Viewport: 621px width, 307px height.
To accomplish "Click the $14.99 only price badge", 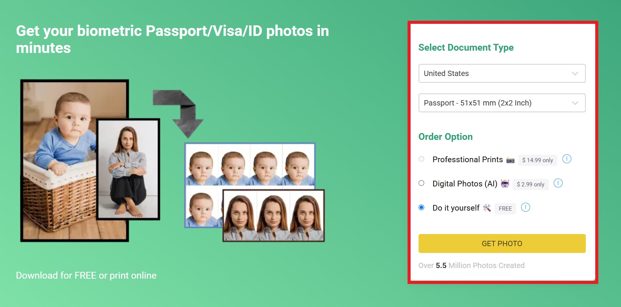I will (537, 160).
